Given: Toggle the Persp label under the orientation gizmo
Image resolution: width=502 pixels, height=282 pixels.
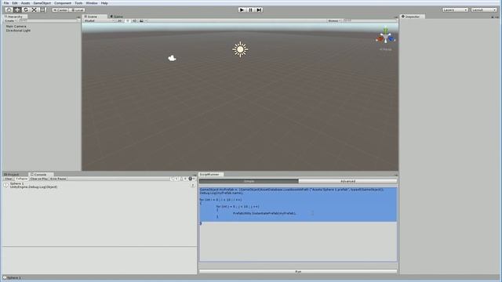Looking at the screenshot, I should 385,49.
